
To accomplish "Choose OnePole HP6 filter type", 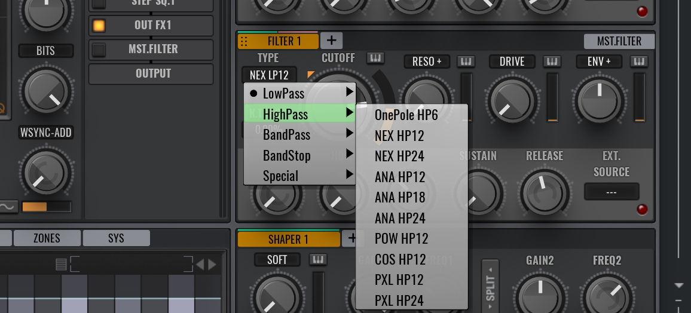I will (x=412, y=115).
